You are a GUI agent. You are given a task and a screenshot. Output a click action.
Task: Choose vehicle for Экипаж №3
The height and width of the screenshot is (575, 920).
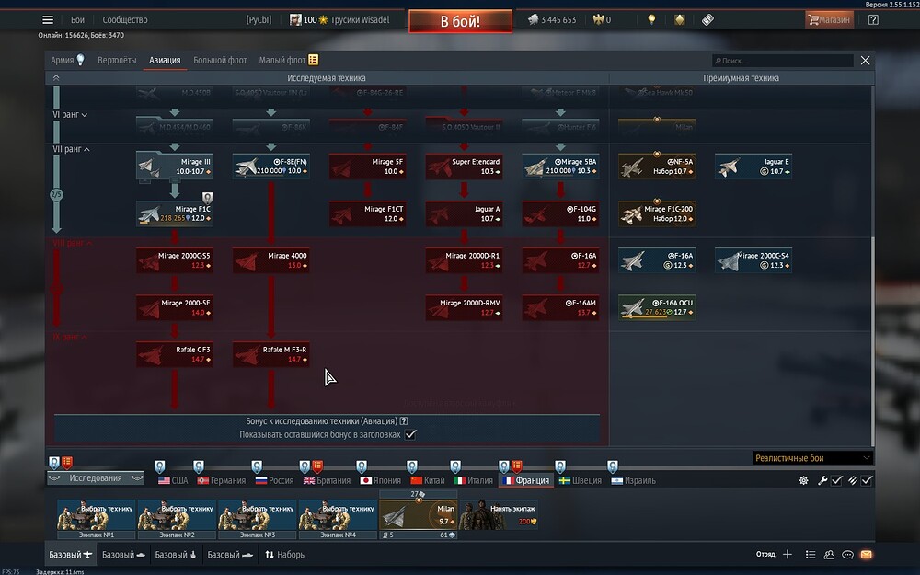[x=257, y=519]
